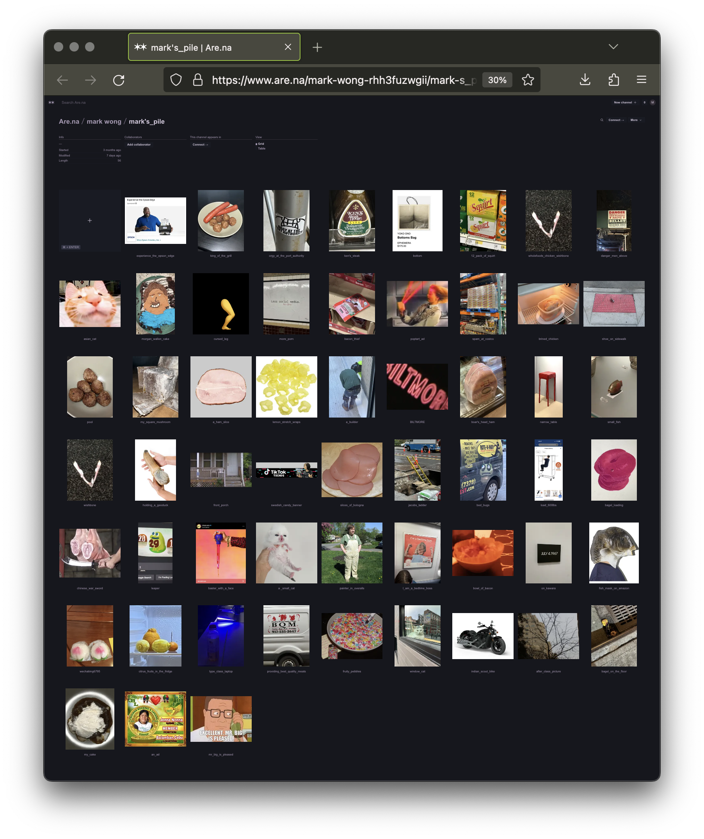
Task: Open the extensions puzzle icon
Action: point(613,80)
